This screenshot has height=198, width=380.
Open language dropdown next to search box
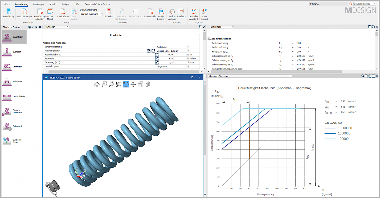click(365, 4)
